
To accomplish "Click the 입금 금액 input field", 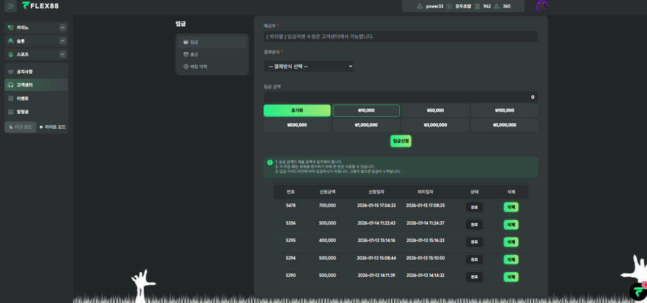I will pos(400,97).
